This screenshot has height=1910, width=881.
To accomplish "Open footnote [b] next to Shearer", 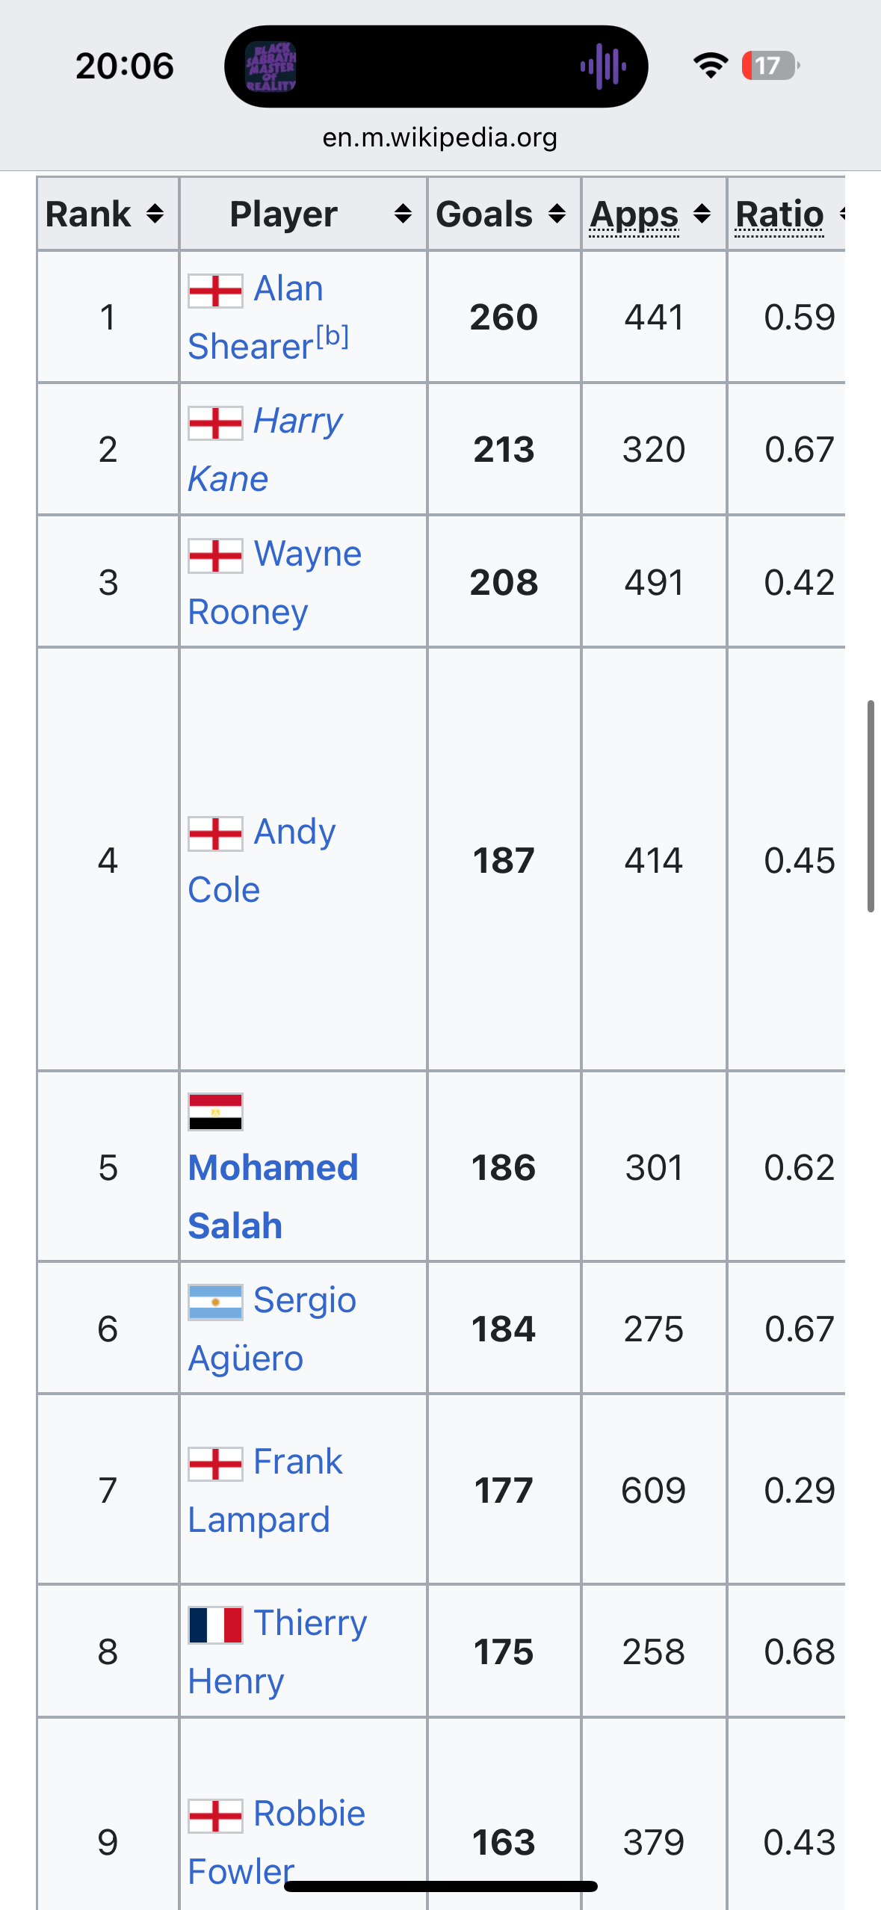I will (333, 337).
